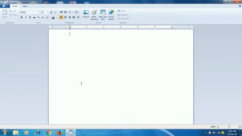Click inside the blank document page
The width and height of the screenshot is (242, 136).
tap(121, 77)
